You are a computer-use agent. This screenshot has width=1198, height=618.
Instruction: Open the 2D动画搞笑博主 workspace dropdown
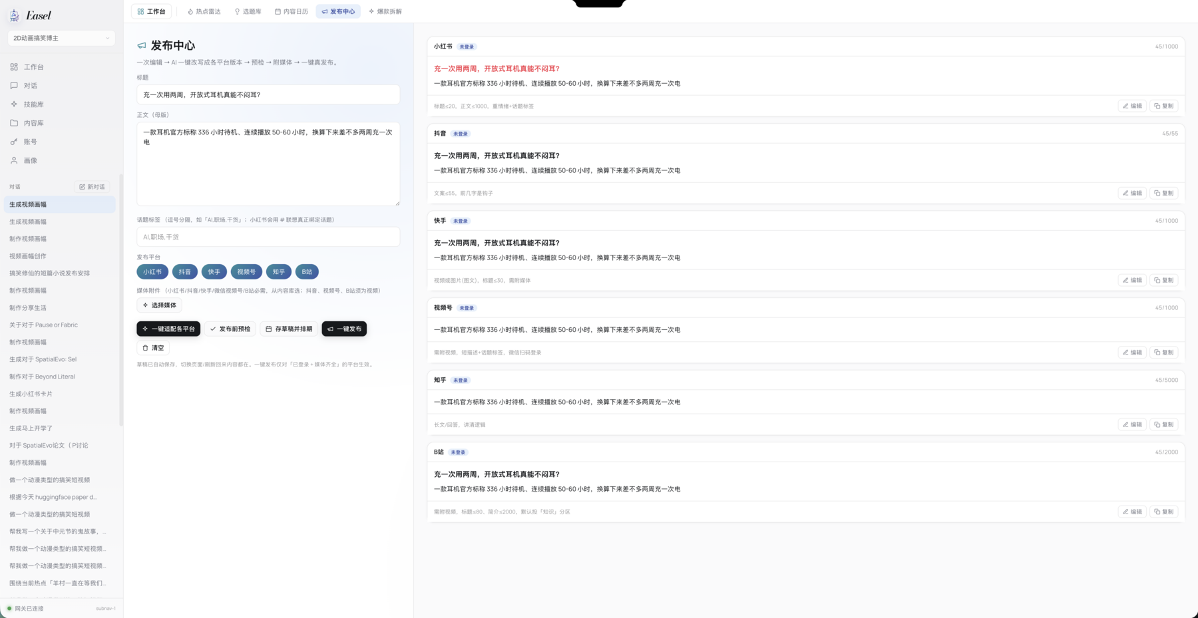pos(61,38)
